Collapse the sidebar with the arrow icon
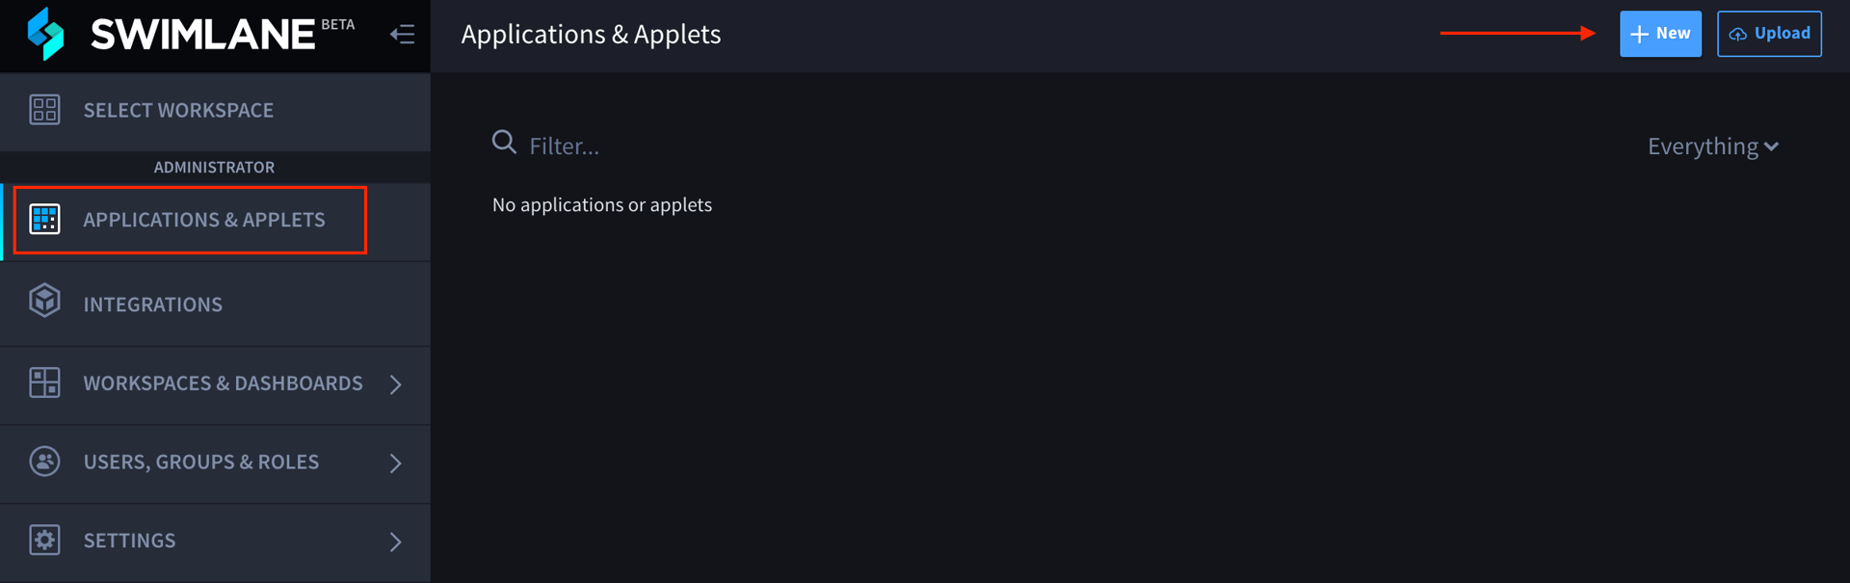Image resolution: width=1850 pixels, height=583 pixels. [402, 35]
